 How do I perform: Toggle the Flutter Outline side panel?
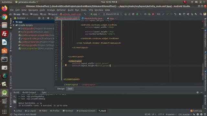(x=205, y=59)
